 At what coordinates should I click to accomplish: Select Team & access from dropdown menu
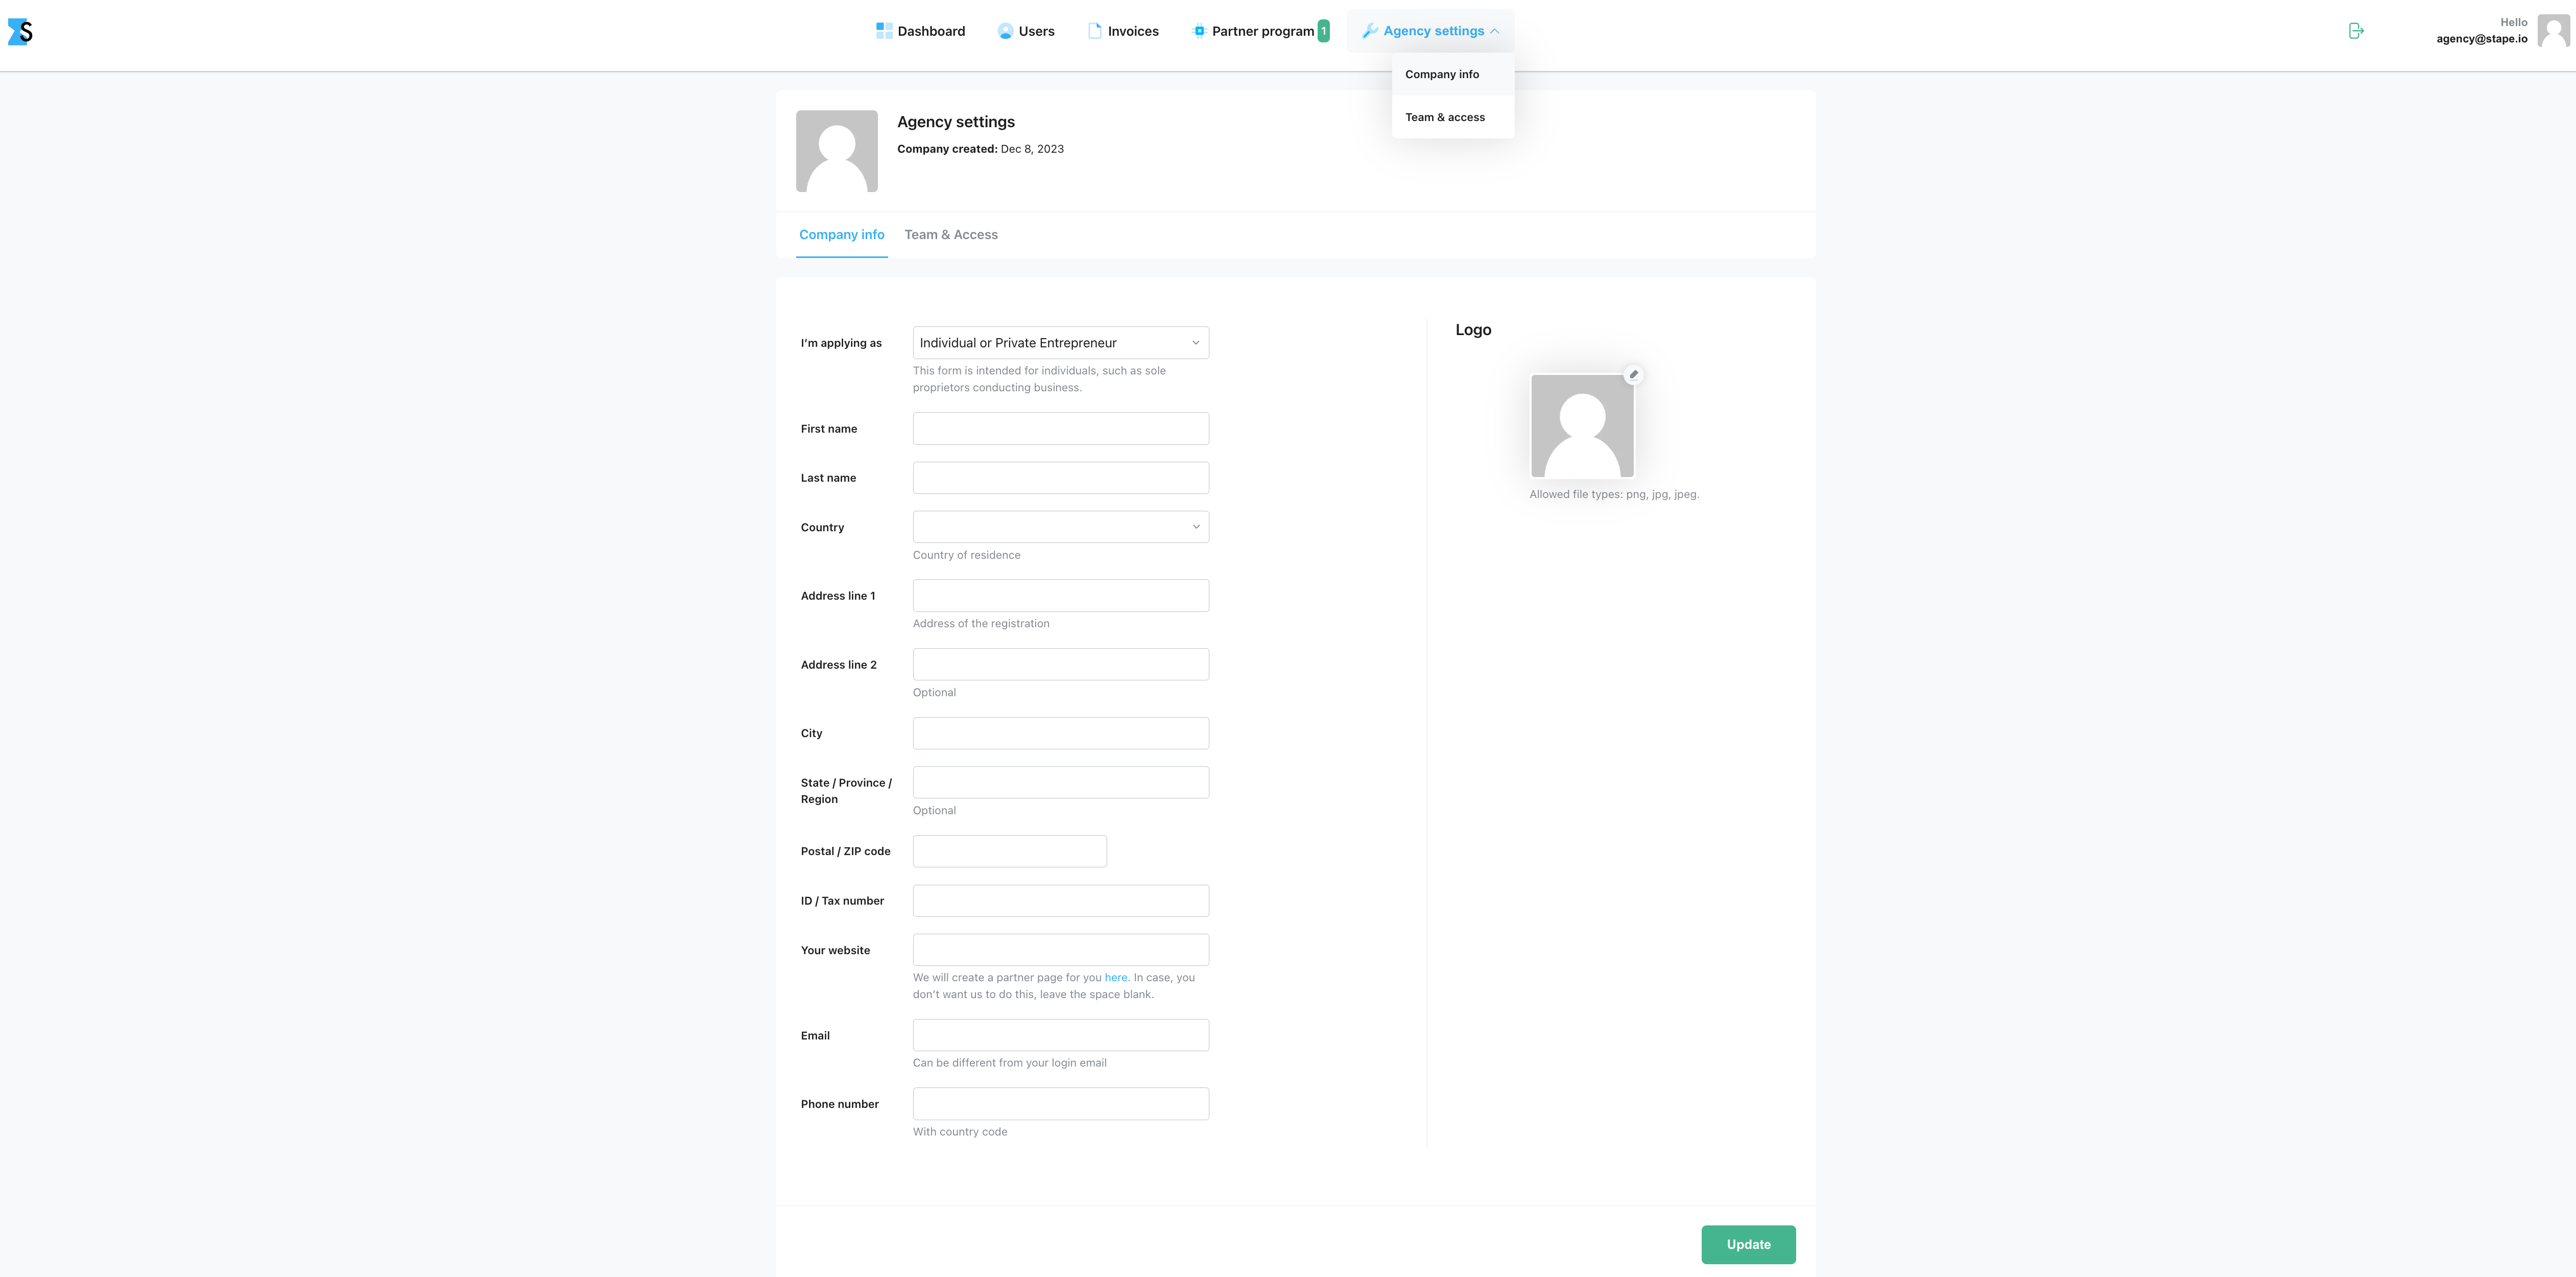click(x=1452, y=117)
